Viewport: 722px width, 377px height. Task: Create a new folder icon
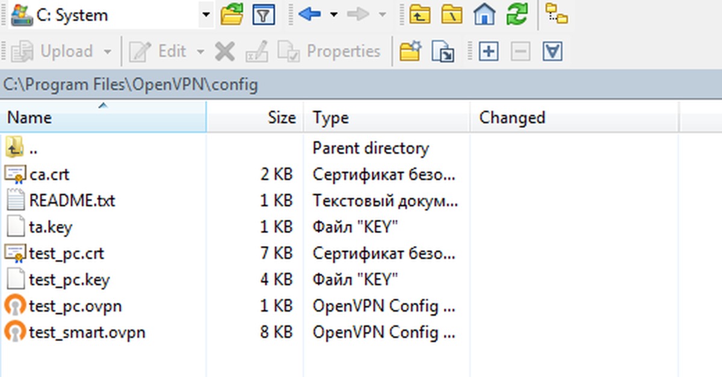(x=411, y=52)
